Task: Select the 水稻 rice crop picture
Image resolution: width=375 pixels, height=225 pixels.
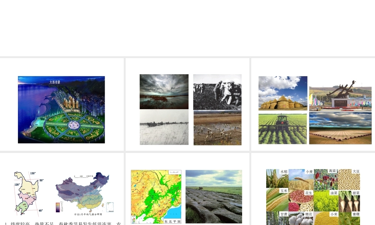Action: pos(277,178)
